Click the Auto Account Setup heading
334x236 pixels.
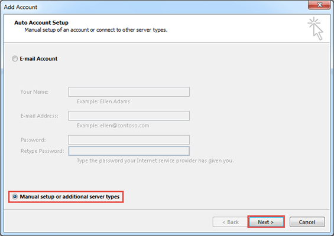(x=41, y=22)
